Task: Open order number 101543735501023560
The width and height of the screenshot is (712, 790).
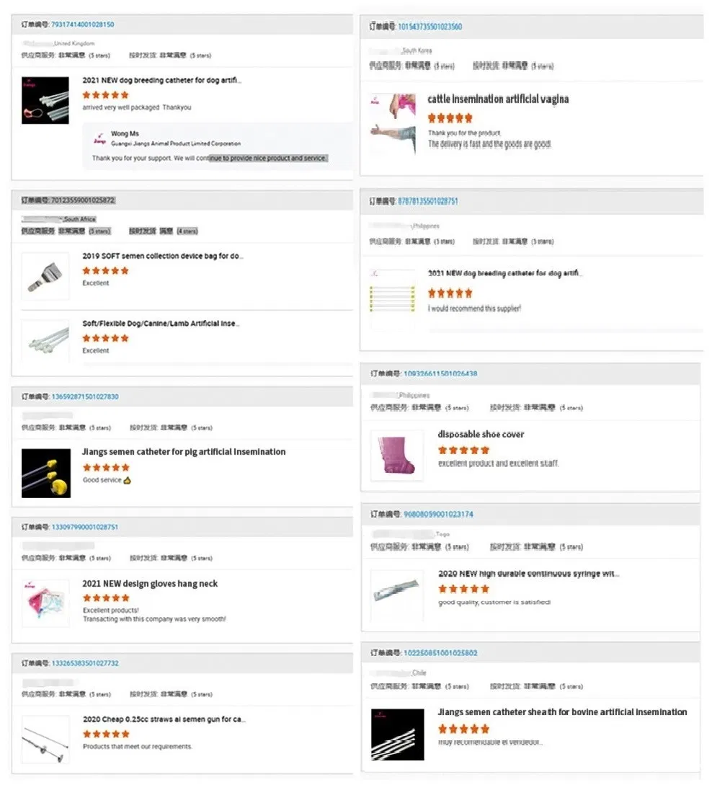Action: pyautogui.click(x=430, y=27)
